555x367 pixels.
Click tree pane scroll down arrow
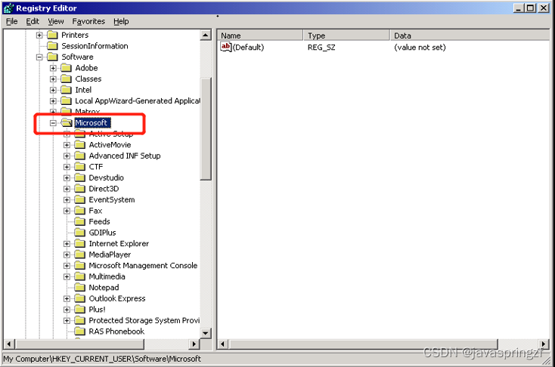tap(206, 333)
